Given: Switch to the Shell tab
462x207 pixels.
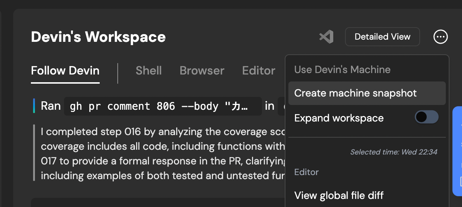Looking at the screenshot, I should coord(149,70).
